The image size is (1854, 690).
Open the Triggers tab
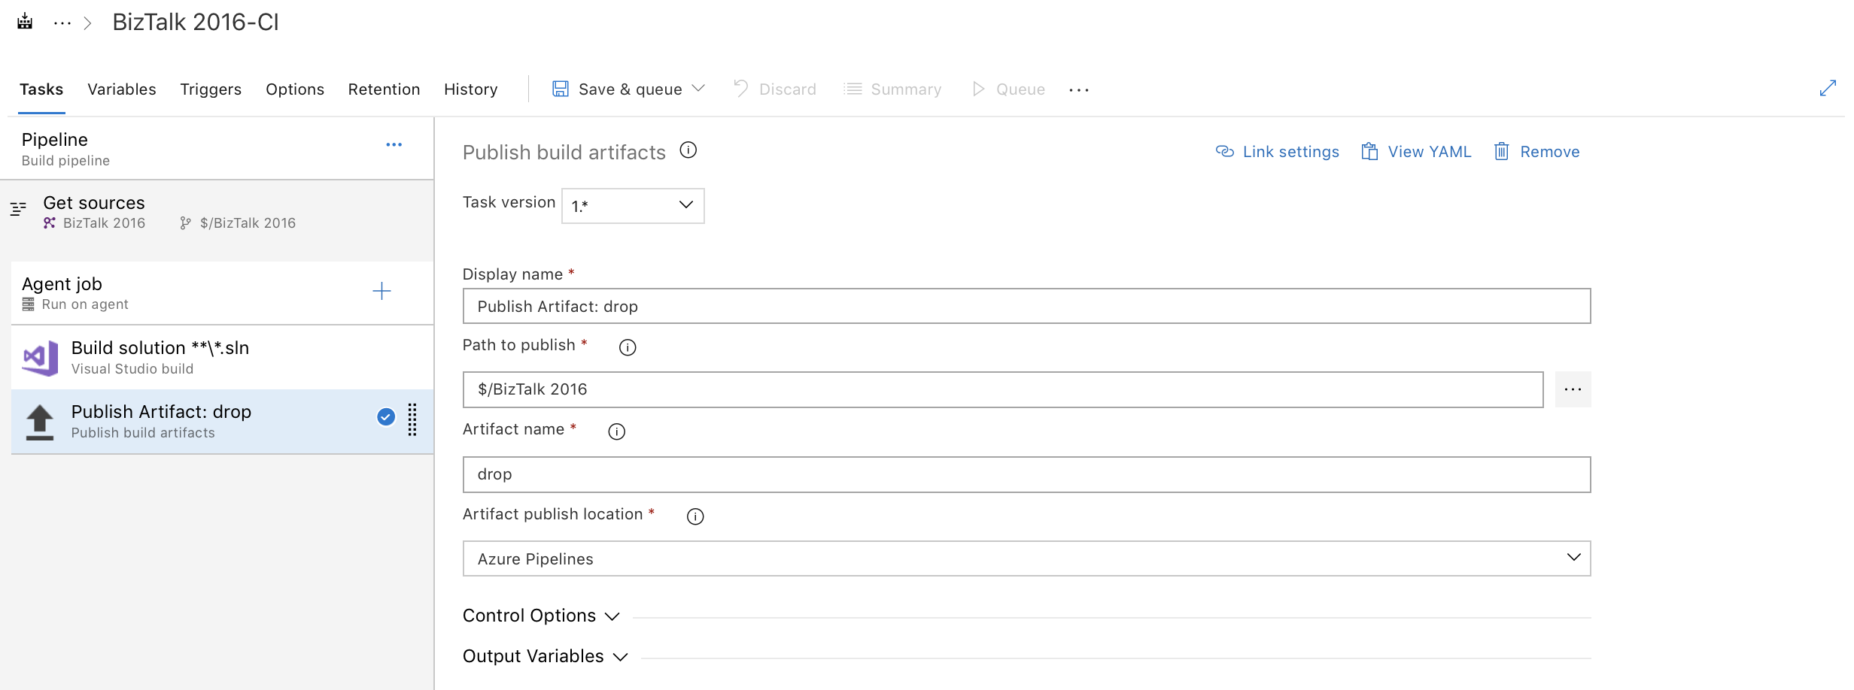[x=211, y=89]
